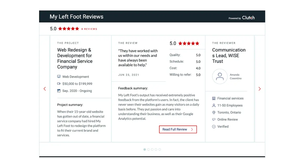
Task: Click the person icon beside 11-50 Employees
Action: (x=214, y=105)
